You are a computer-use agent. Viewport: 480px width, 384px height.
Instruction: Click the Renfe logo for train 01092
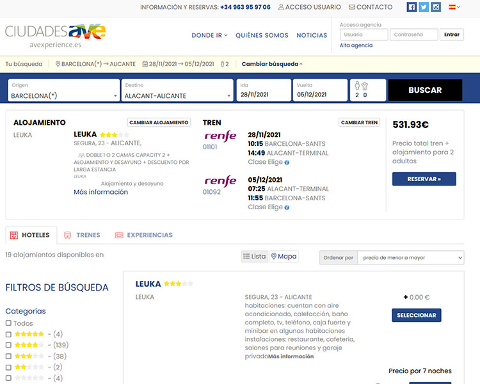point(220,181)
